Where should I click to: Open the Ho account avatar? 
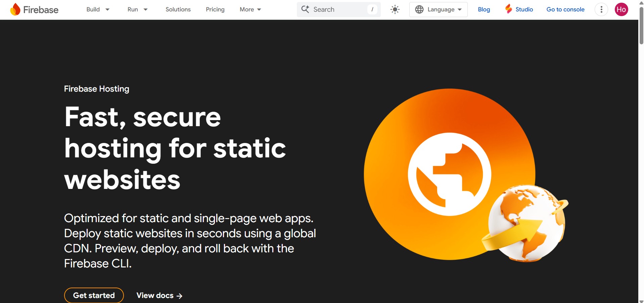622,9
